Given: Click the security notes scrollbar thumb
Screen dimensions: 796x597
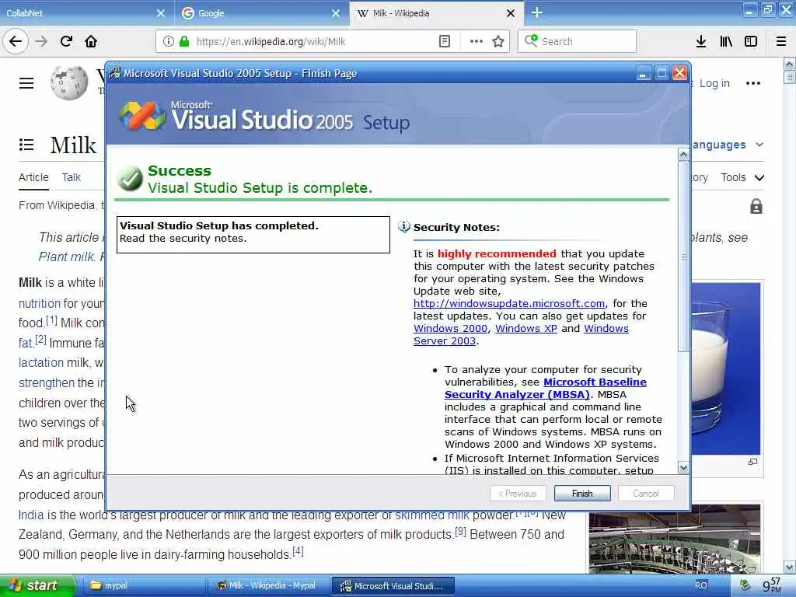Looking at the screenshot, I should click(683, 257).
